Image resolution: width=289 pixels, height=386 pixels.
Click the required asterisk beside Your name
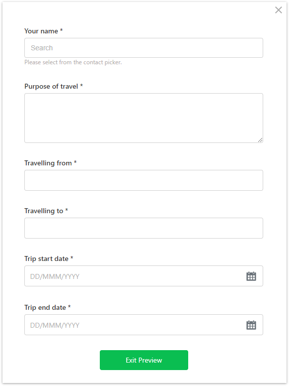point(62,30)
